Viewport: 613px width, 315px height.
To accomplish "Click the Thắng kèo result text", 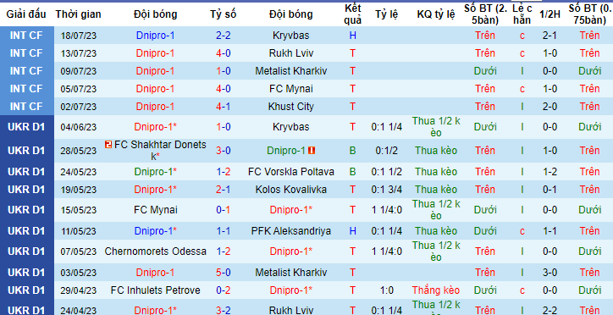I will [x=436, y=290].
